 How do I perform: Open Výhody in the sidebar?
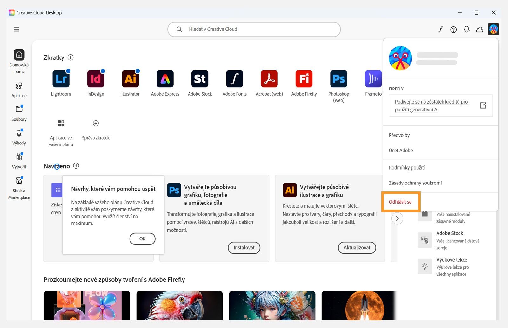coord(19,137)
